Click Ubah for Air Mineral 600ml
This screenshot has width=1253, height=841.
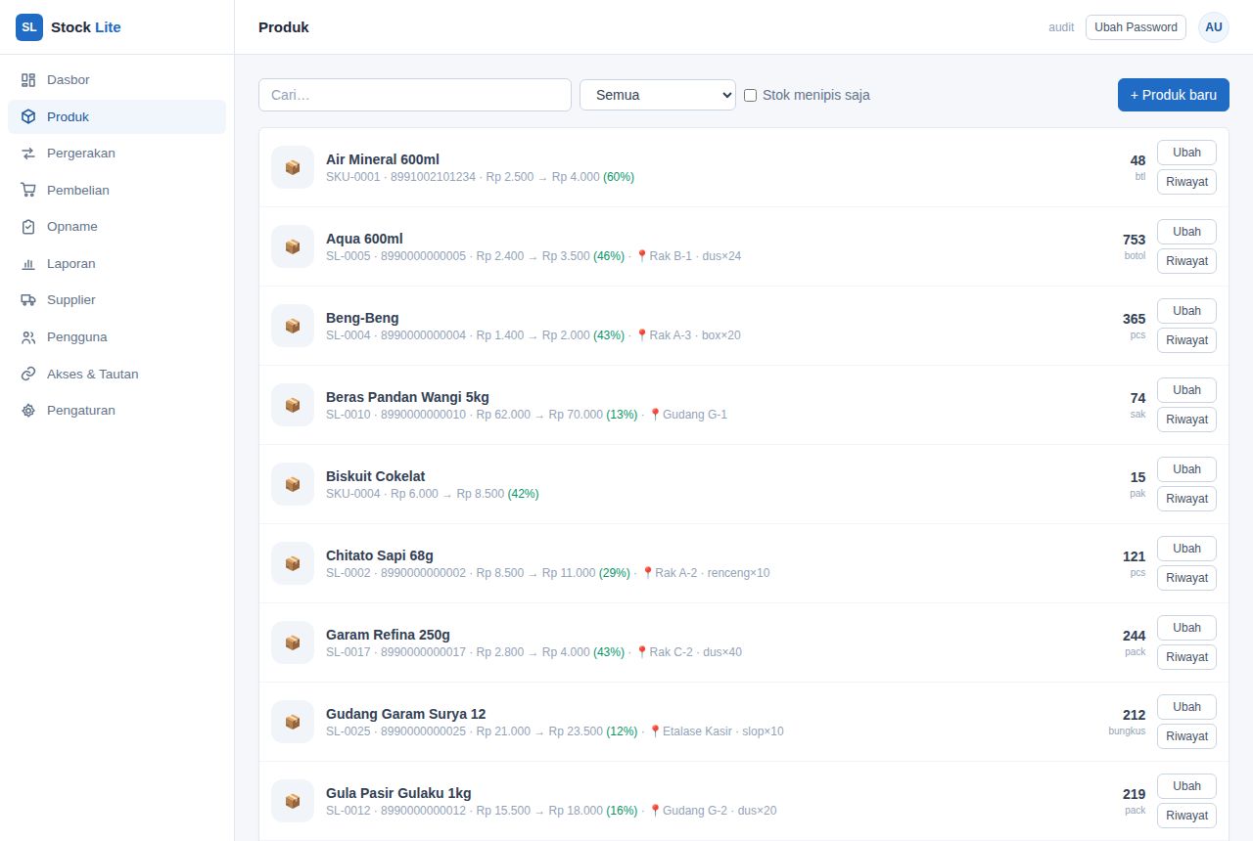(x=1186, y=153)
